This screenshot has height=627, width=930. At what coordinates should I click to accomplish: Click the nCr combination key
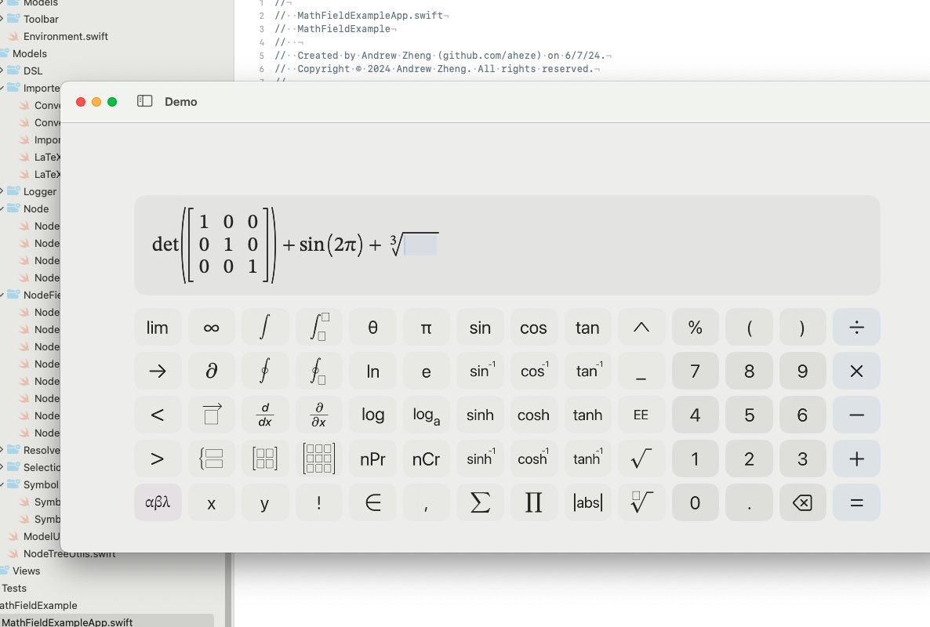(426, 458)
